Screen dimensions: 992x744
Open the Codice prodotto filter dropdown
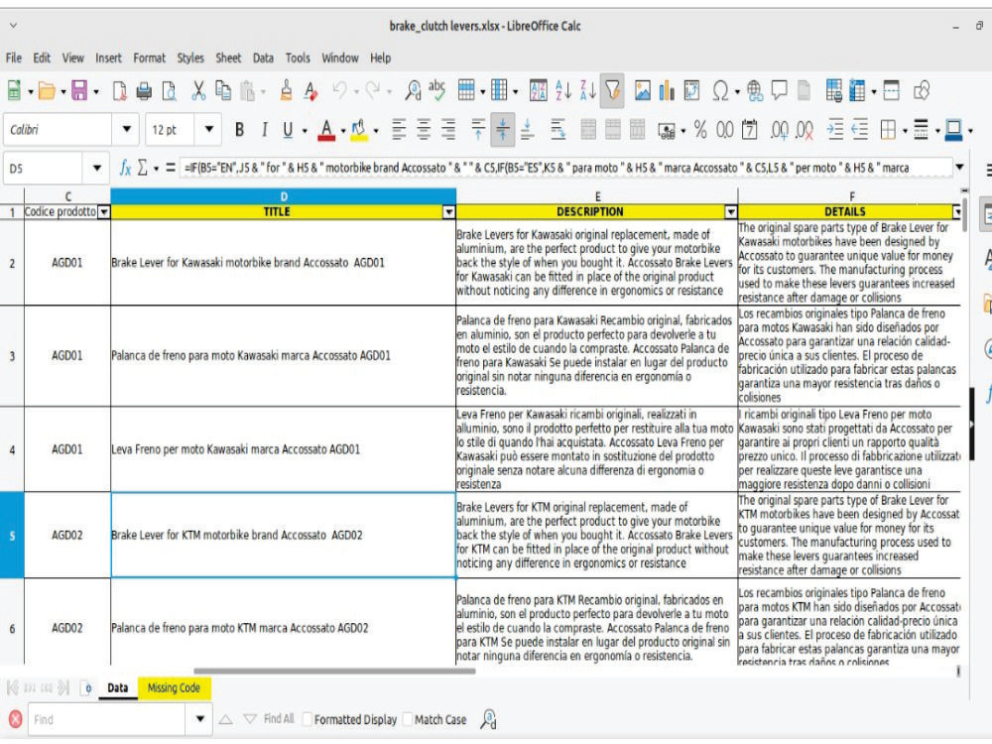pyautogui.click(x=104, y=212)
